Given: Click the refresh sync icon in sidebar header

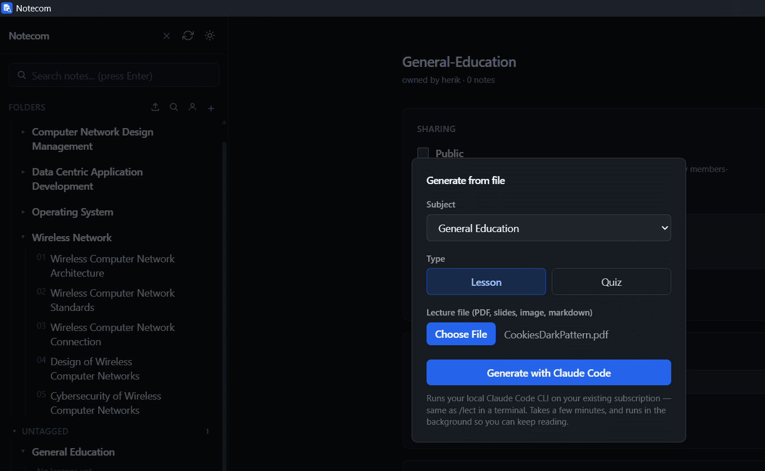Looking at the screenshot, I should coord(188,35).
